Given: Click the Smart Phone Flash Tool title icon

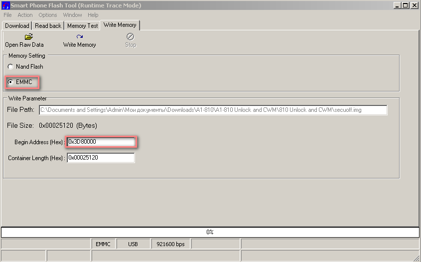Looking at the screenshot, I should [6, 5].
